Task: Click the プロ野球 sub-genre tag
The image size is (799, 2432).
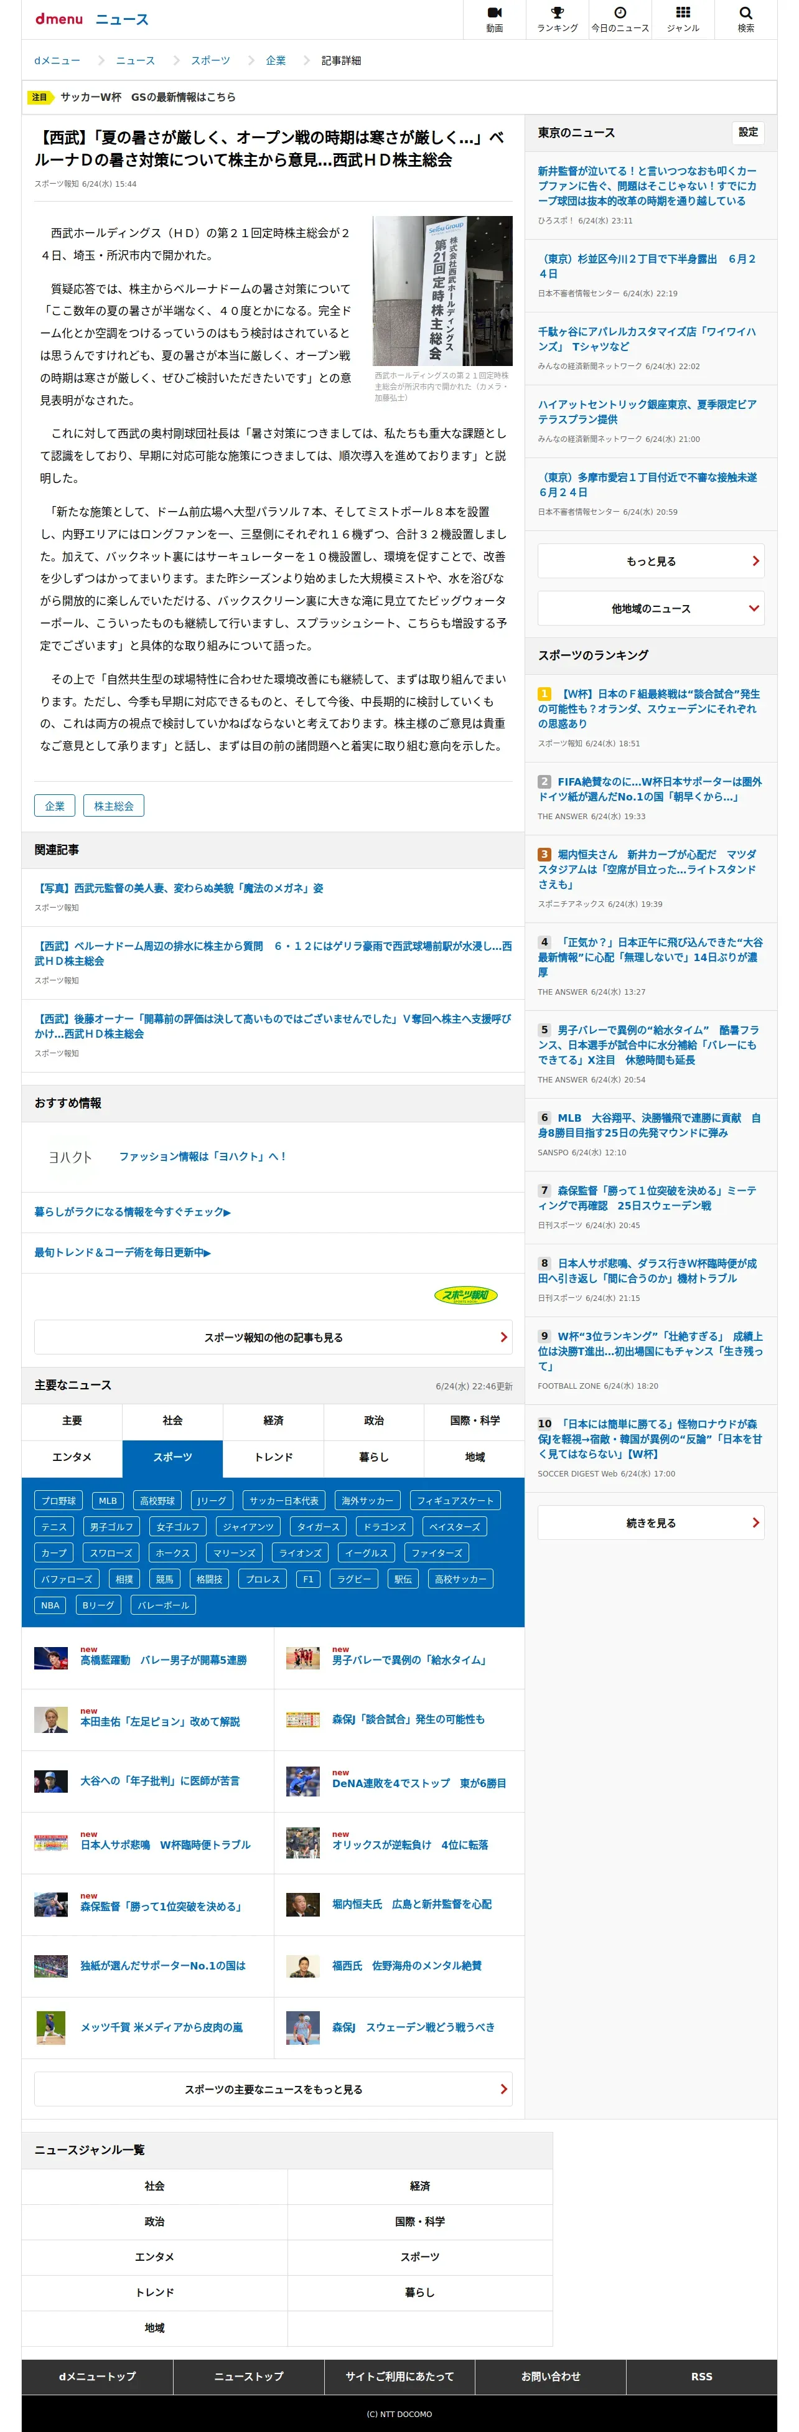Action: point(58,1500)
